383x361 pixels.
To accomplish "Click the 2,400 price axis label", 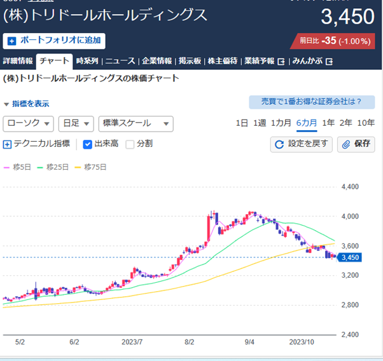I will [350, 334].
